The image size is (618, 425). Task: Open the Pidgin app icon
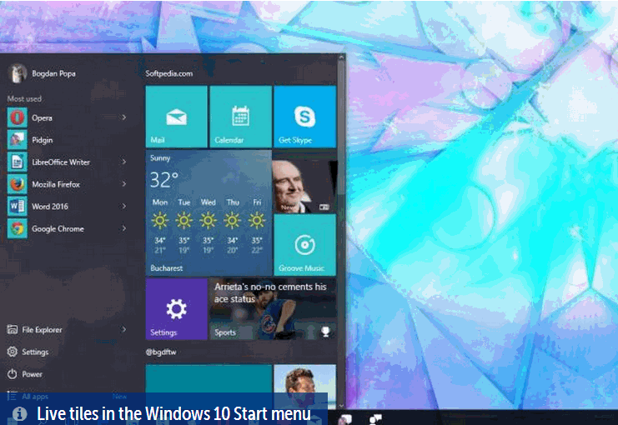click(x=18, y=140)
